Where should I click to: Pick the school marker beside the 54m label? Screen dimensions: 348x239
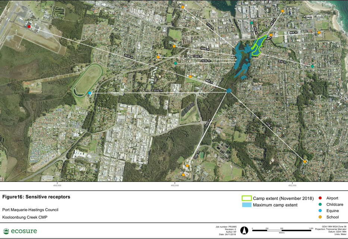(271, 35)
